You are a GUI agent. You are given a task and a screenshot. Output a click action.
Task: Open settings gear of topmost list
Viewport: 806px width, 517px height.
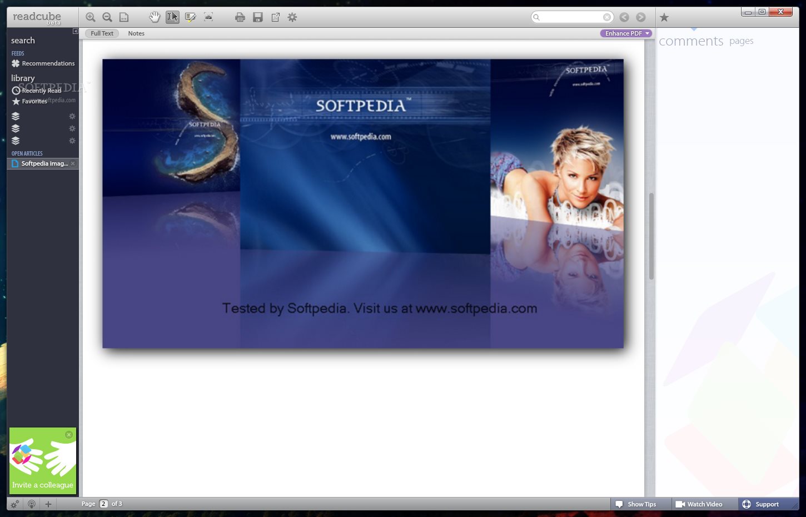[72, 116]
